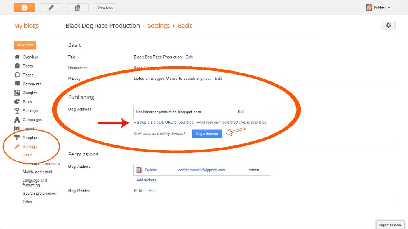The width and height of the screenshot is (408, 229).
Task: Click the debbie.woodruff@gmail.com email link
Action: (x=202, y=170)
